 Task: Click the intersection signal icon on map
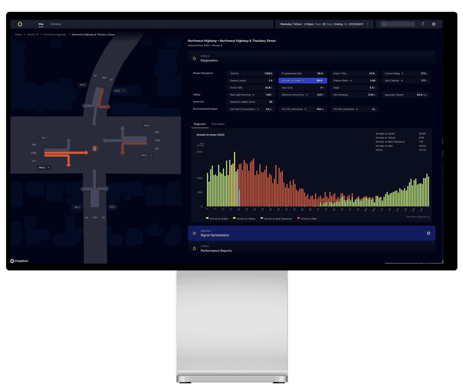coord(94,148)
